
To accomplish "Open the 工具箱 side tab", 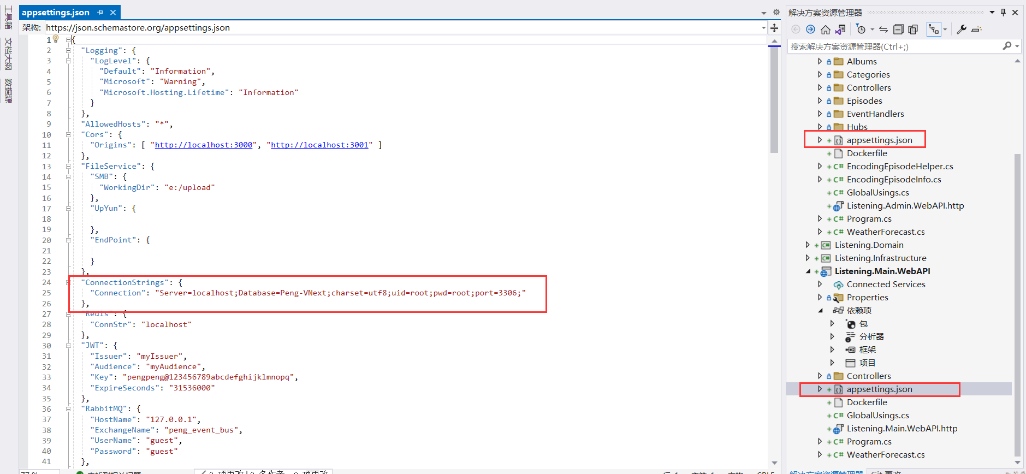I will tap(8, 18).
